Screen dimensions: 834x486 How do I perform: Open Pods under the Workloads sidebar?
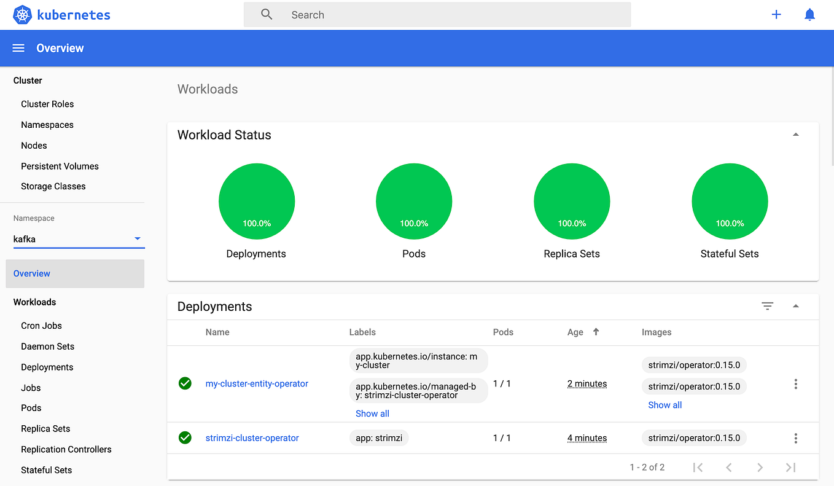click(x=31, y=407)
